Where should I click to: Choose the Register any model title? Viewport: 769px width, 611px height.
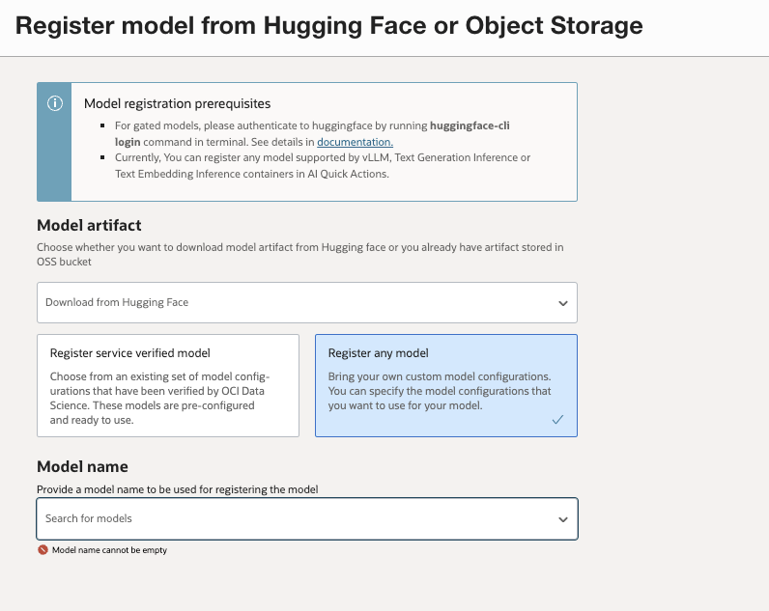(378, 353)
